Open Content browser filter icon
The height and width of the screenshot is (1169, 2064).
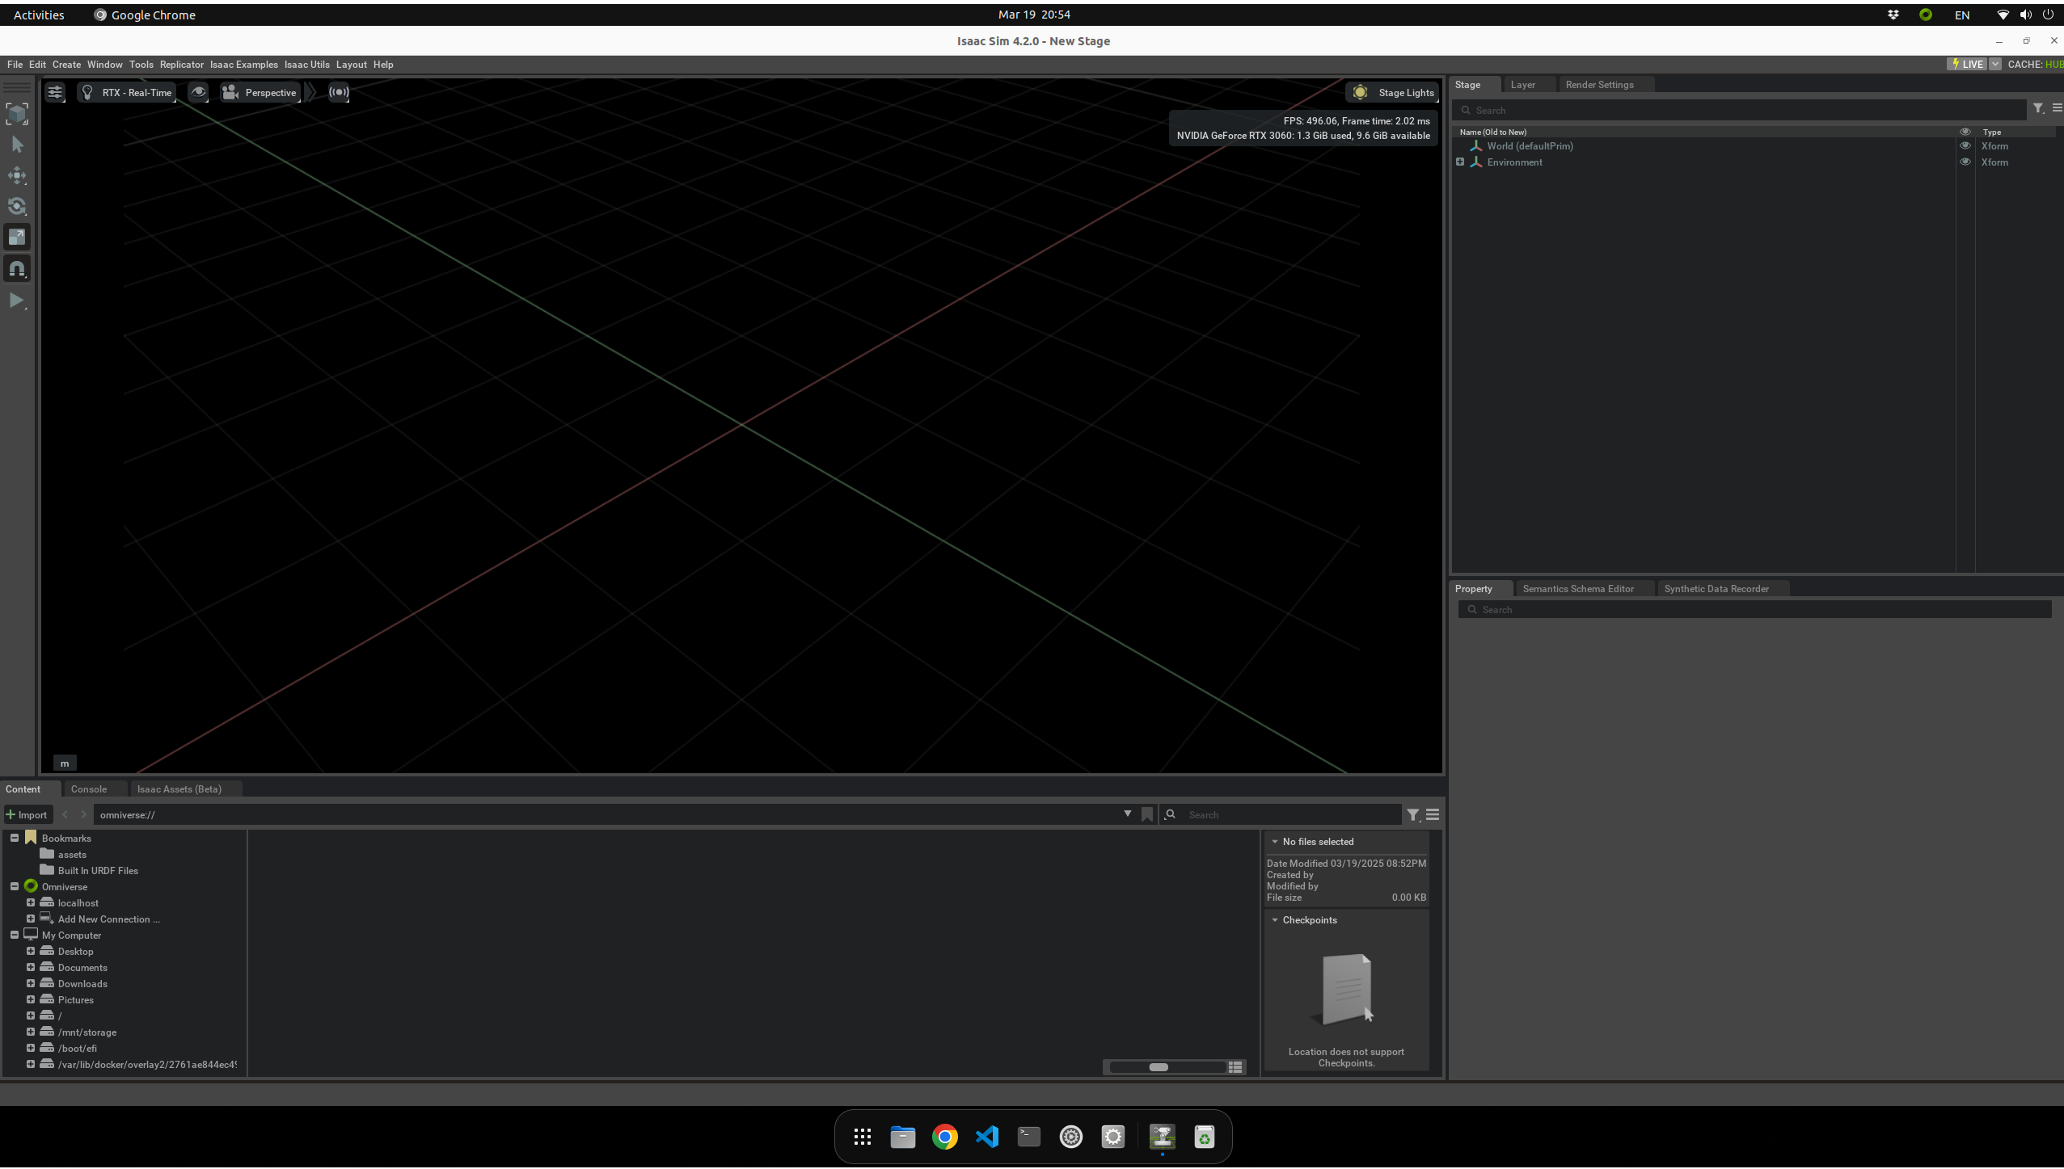[1412, 815]
